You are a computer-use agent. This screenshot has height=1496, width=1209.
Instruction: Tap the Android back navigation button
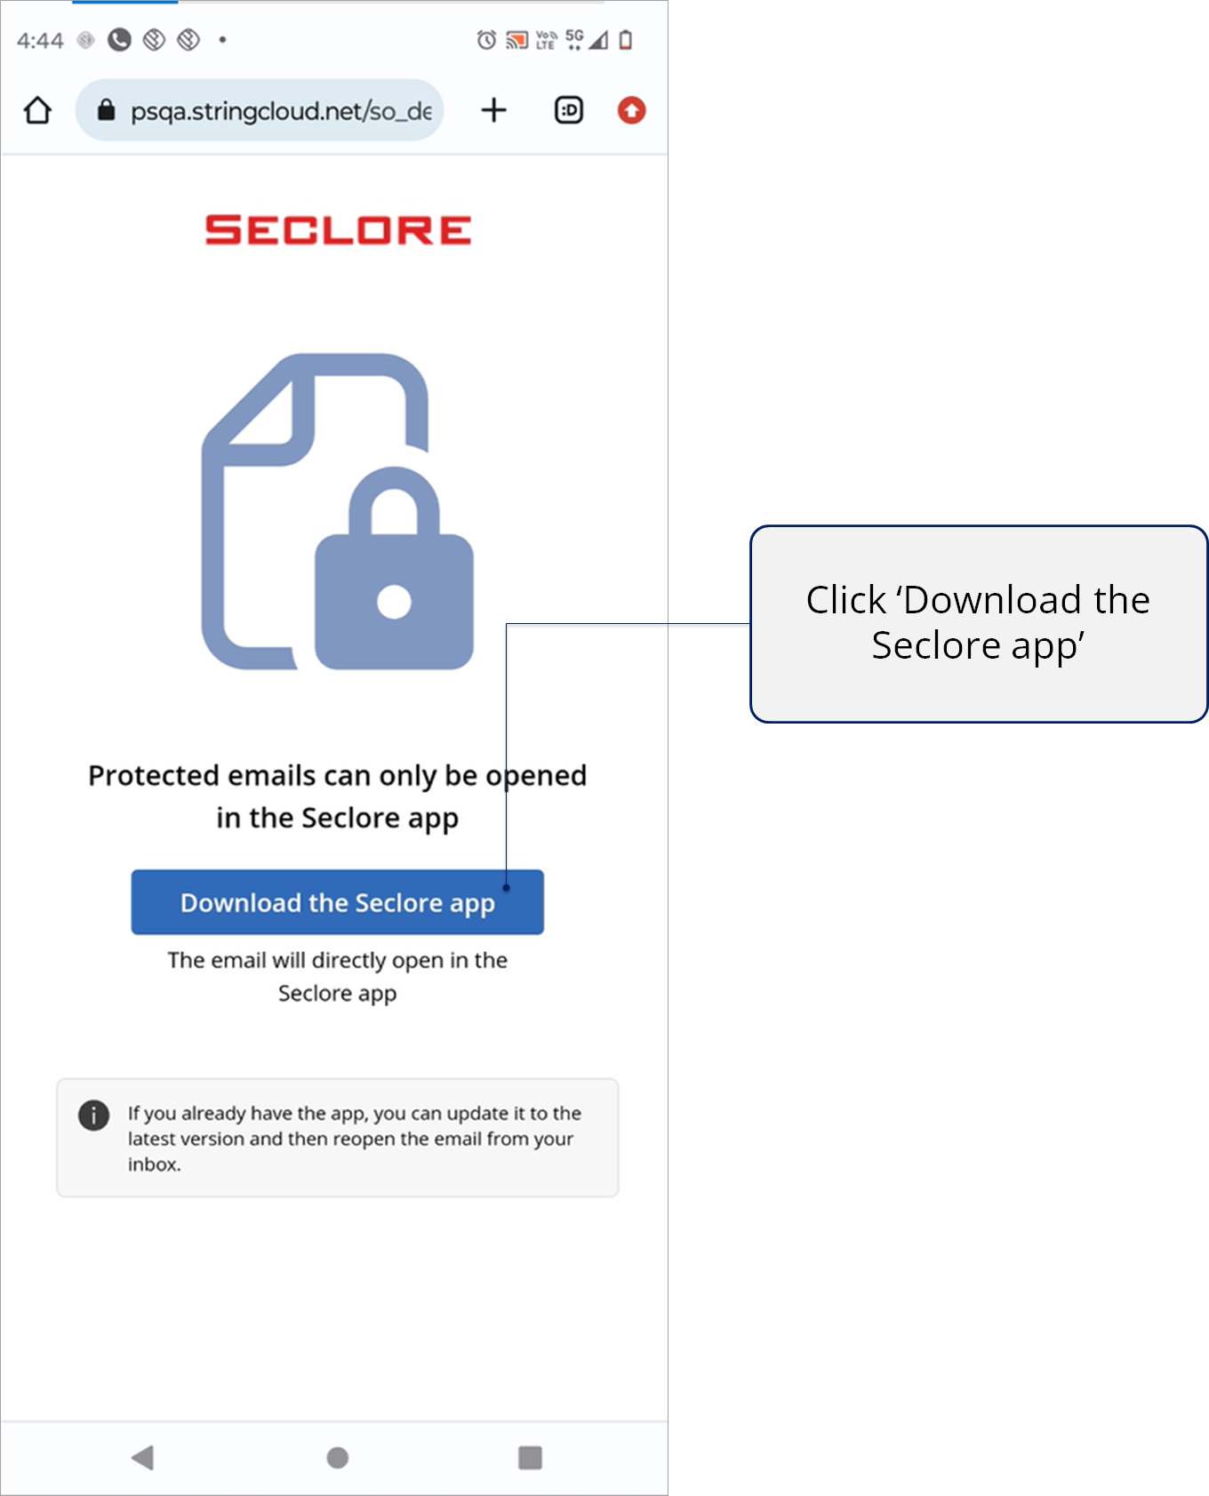tap(142, 1458)
